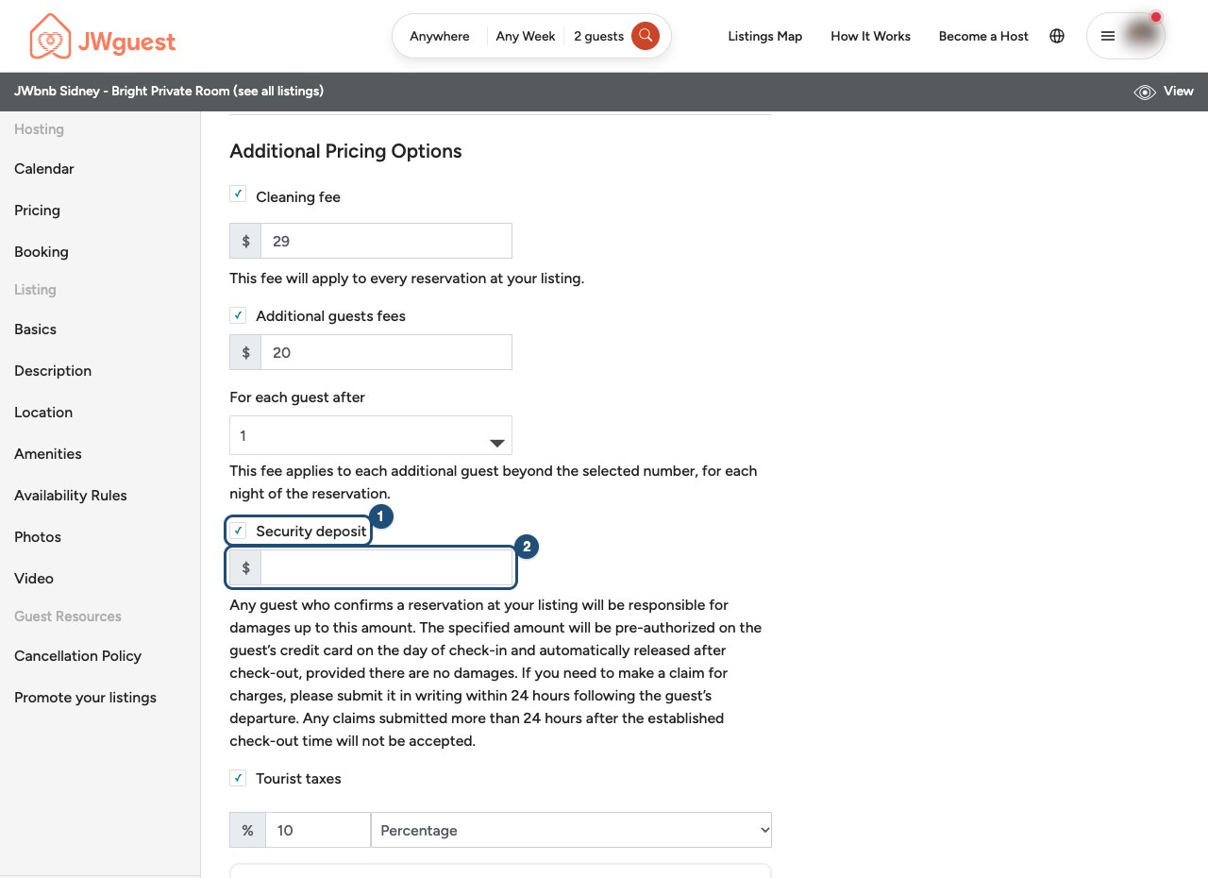
Task: Toggle the Additional guests fees checkbox
Action: [x=238, y=315]
